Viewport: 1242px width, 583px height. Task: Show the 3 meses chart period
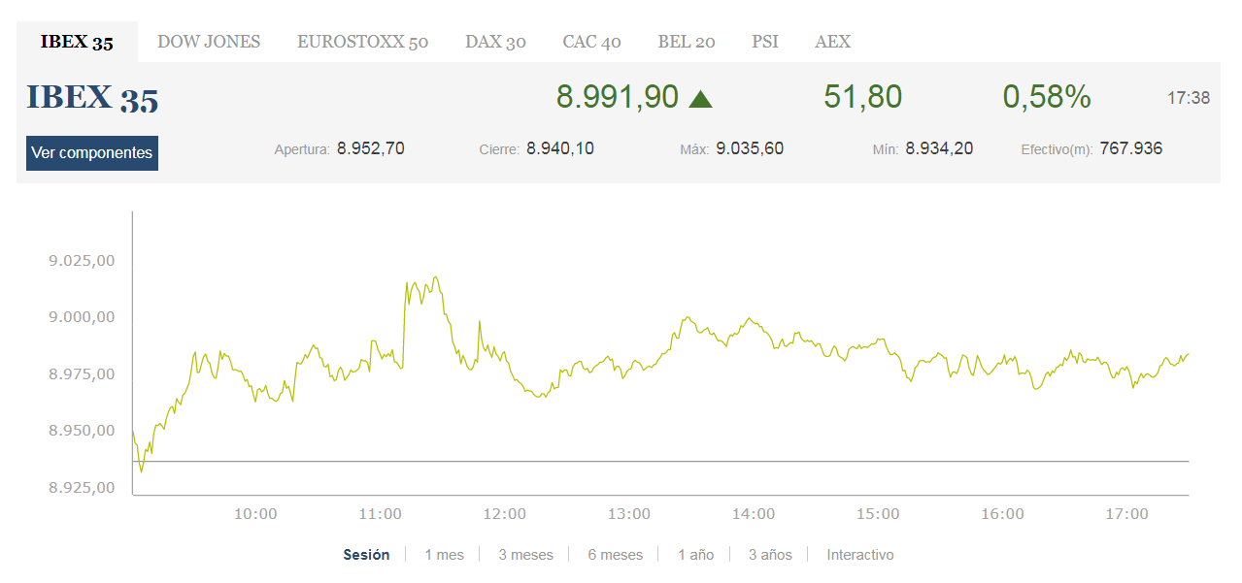coord(525,555)
